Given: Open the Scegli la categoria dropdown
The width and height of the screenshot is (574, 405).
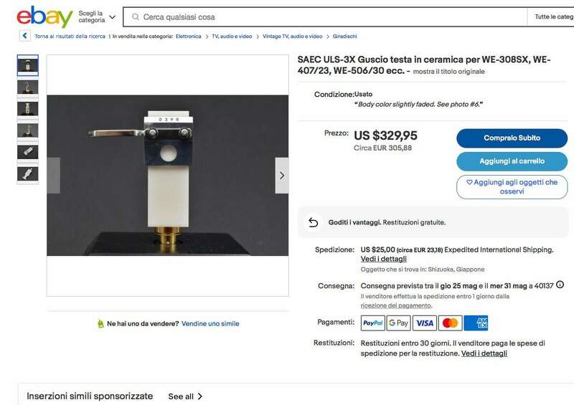Looking at the screenshot, I should coord(97,16).
